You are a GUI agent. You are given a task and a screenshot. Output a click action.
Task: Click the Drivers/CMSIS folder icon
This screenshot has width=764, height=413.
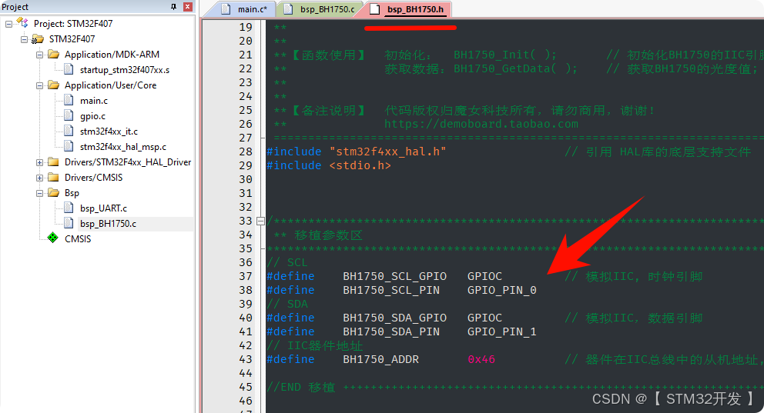[x=54, y=178]
